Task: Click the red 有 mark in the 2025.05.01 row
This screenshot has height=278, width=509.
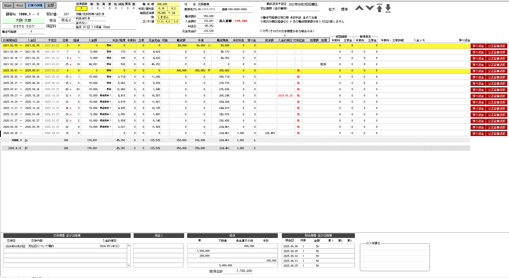Action: (x=298, y=71)
